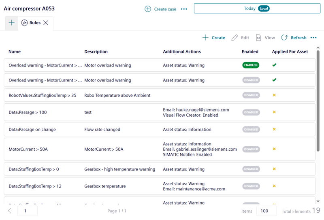Click the Rules fx function icon
This screenshot has height=220, width=324.
(x=24, y=23)
